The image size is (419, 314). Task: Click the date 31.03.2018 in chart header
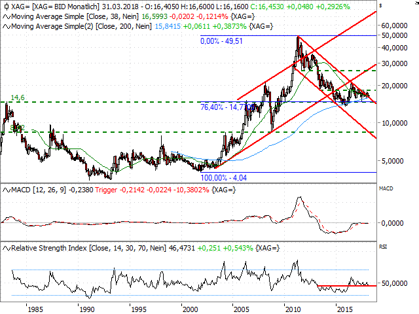tap(120, 7)
